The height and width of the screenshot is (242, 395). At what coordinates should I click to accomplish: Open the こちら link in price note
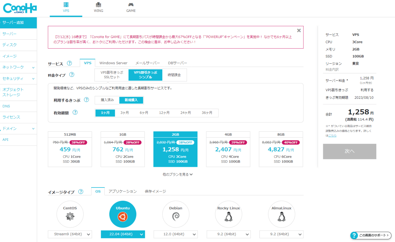click(332, 135)
